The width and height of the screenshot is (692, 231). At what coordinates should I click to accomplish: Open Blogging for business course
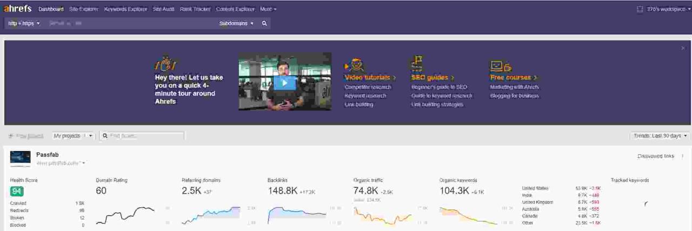[515, 96]
